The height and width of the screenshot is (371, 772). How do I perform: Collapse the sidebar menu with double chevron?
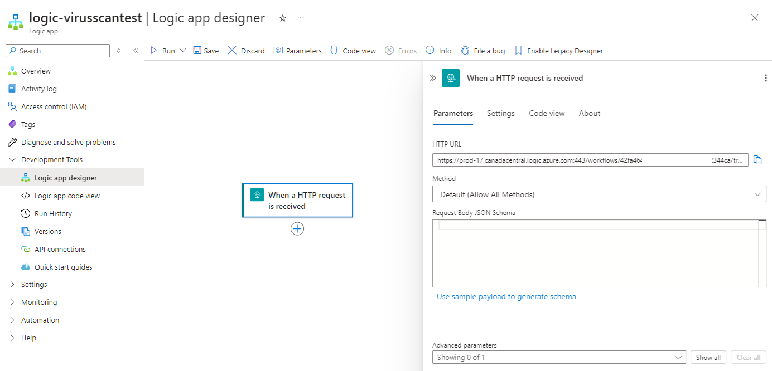[136, 51]
